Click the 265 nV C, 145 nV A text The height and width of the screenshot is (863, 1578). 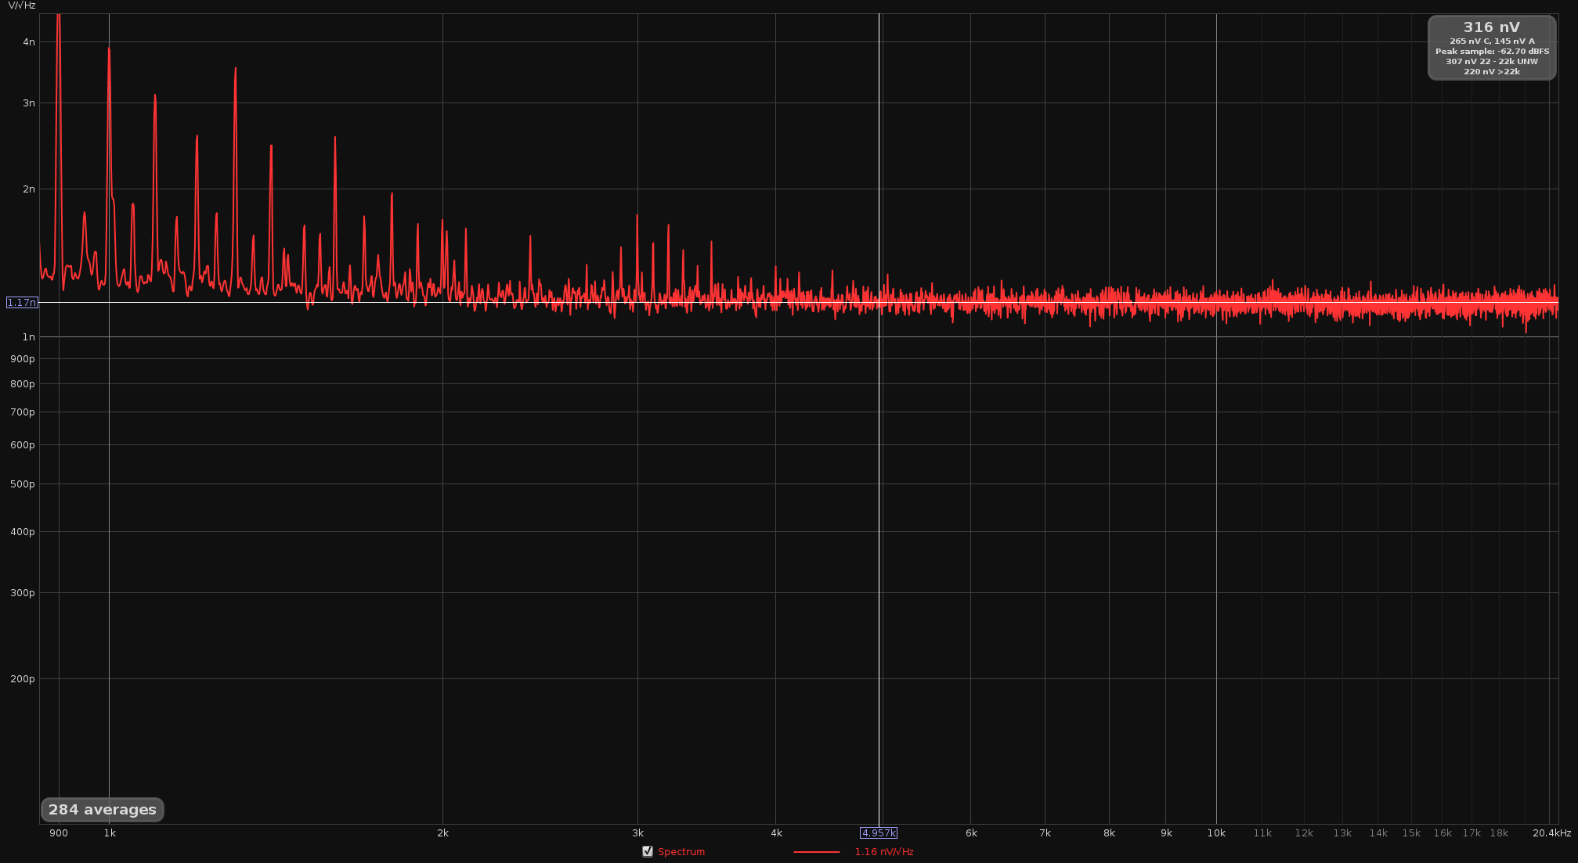click(x=1492, y=41)
